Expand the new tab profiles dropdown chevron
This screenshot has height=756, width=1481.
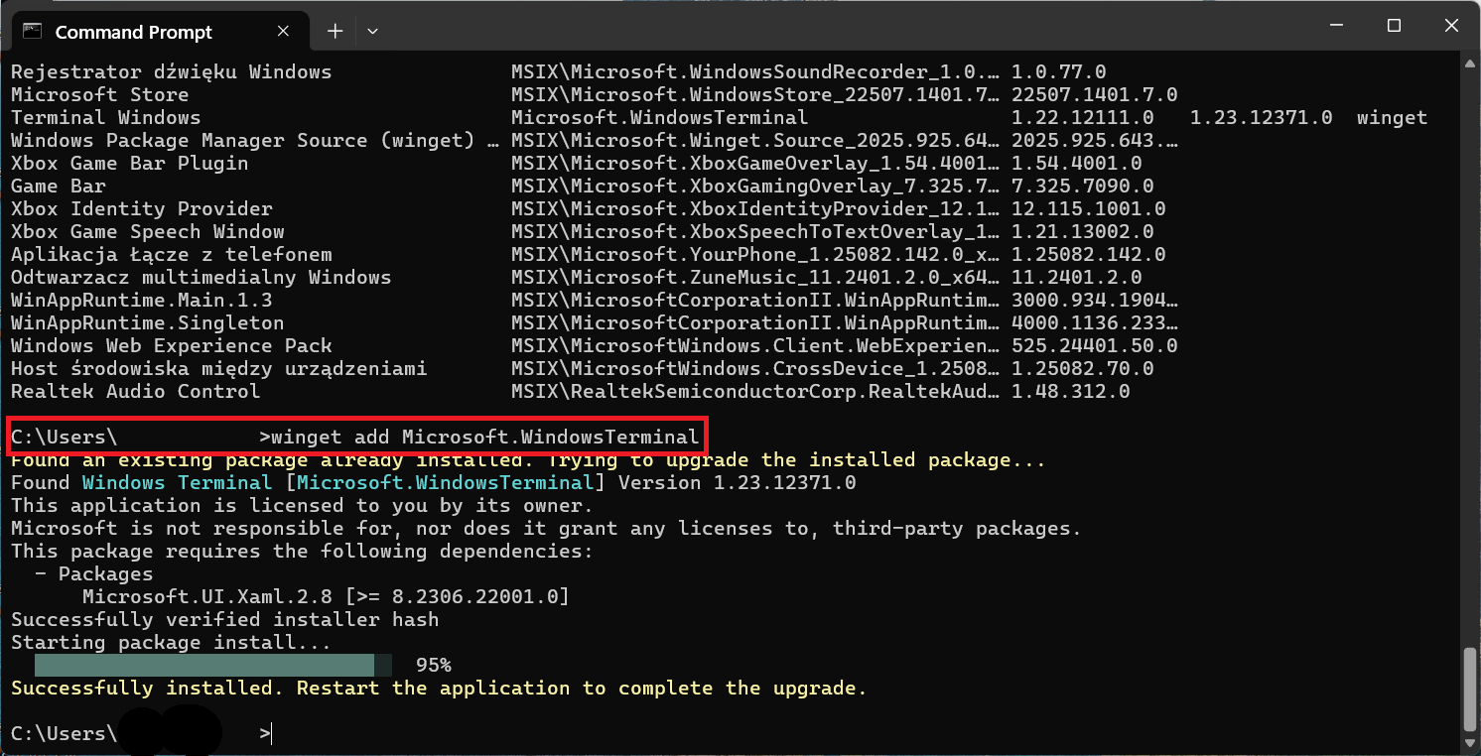(372, 32)
